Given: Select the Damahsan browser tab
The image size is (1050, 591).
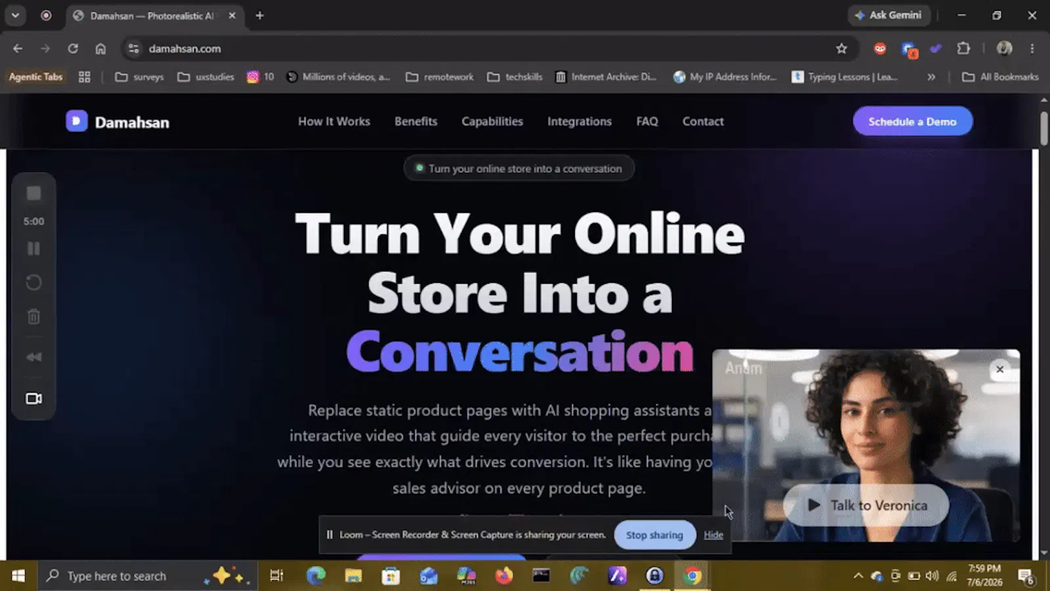Looking at the screenshot, I should [x=155, y=16].
